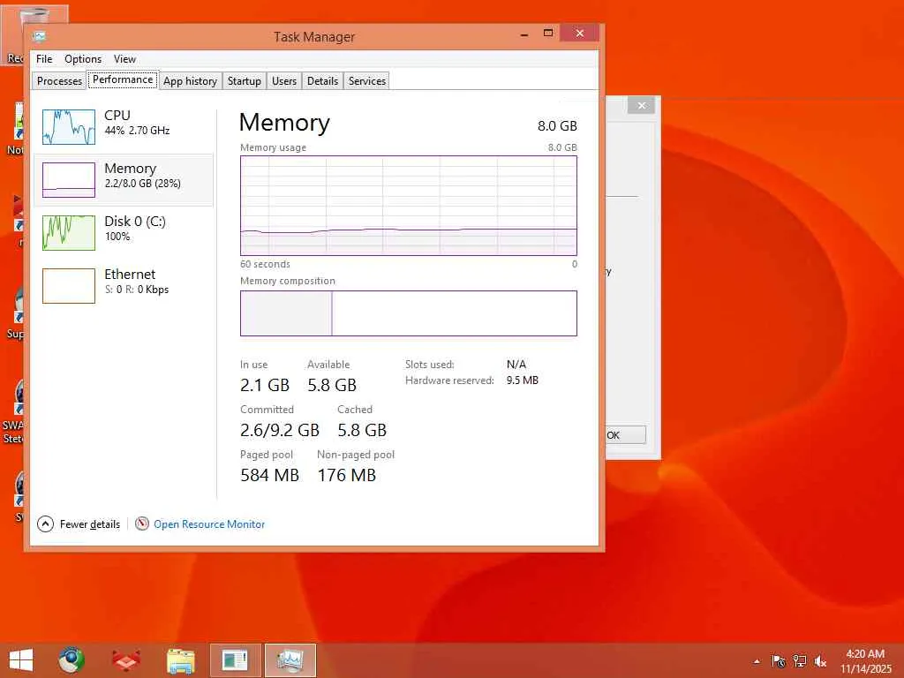
Task: Close the background dialog window
Action: (x=641, y=106)
